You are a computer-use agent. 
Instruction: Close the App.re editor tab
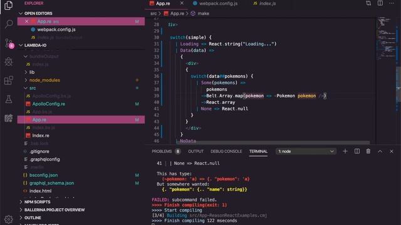182,3
